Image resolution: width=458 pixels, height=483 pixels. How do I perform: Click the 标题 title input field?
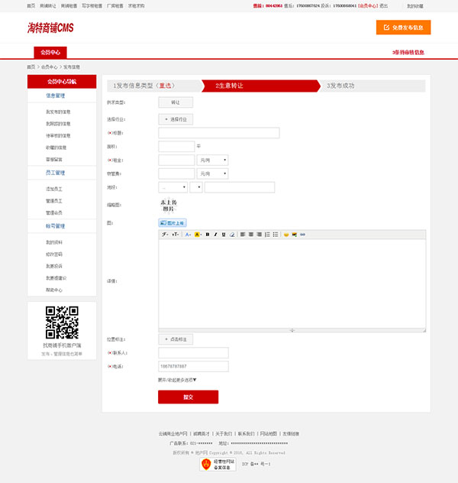coord(218,133)
